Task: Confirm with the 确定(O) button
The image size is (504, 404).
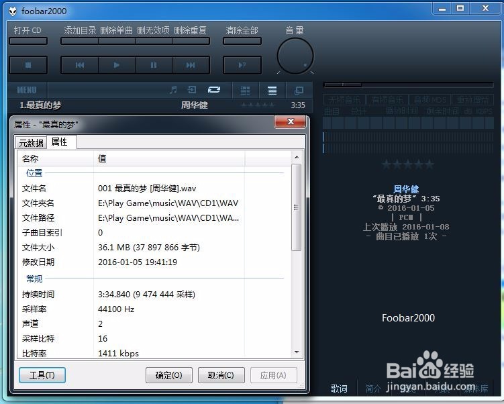Action: pyautogui.click(x=168, y=375)
